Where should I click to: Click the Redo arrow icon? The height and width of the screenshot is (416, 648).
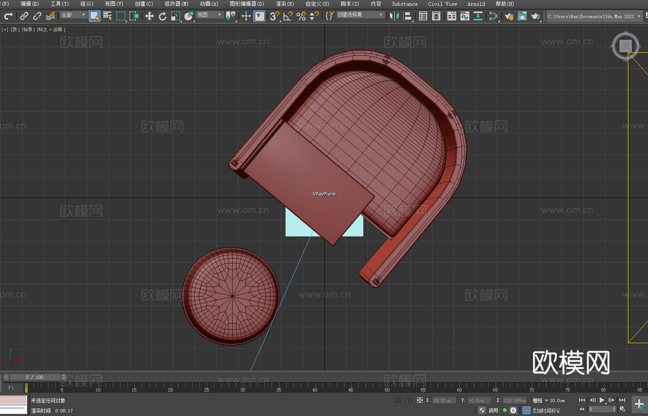click(x=8, y=16)
